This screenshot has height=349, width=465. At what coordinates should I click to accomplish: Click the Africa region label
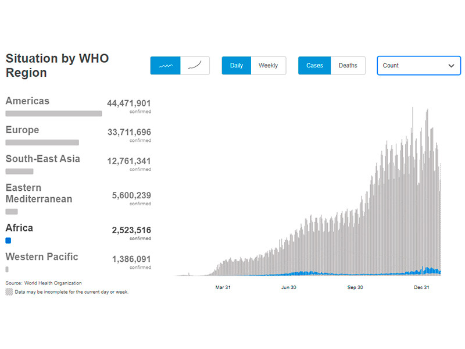pyautogui.click(x=19, y=228)
